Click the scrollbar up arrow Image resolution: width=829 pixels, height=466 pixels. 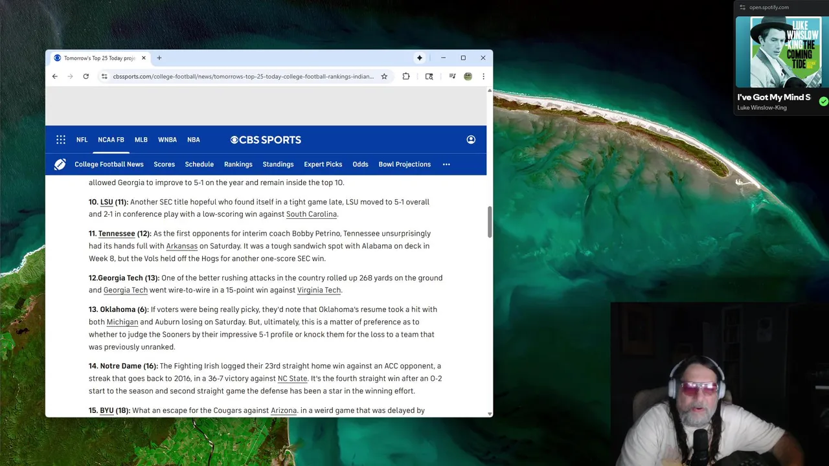pyautogui.click(x=490, y=90)
